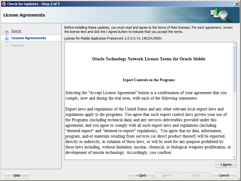
Task: Go back with the Back button
Action: pos(141,175)
